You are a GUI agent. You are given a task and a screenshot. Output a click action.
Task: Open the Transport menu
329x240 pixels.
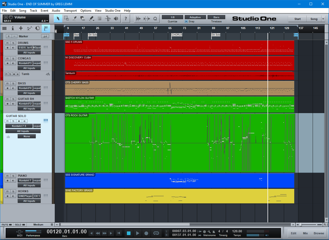point(70,11)
